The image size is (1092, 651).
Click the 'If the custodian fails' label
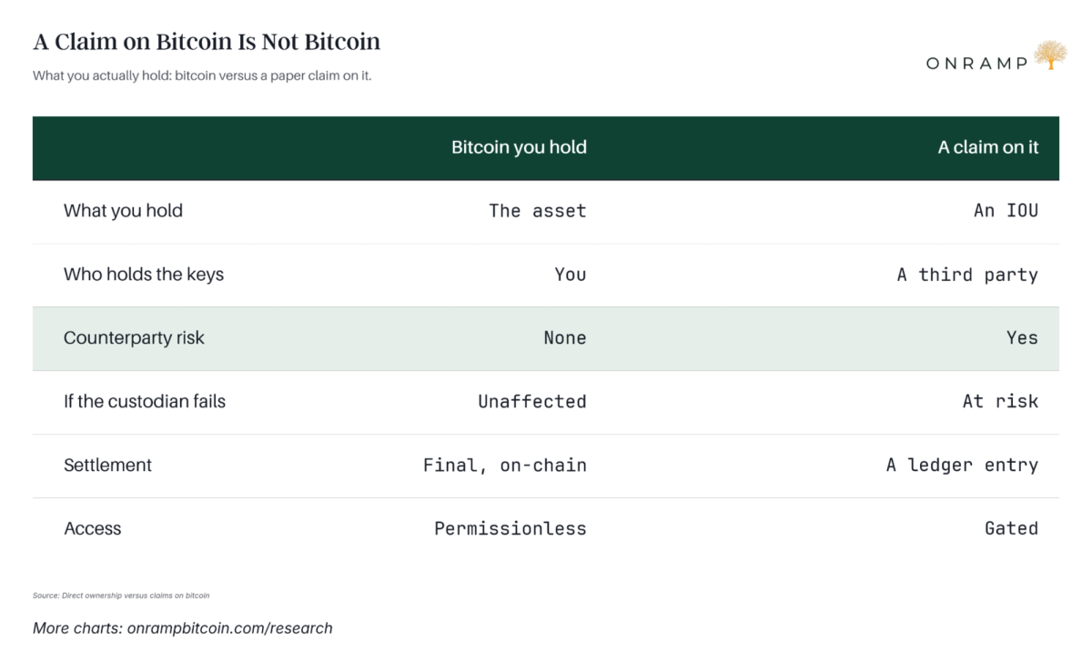point(145,402)
